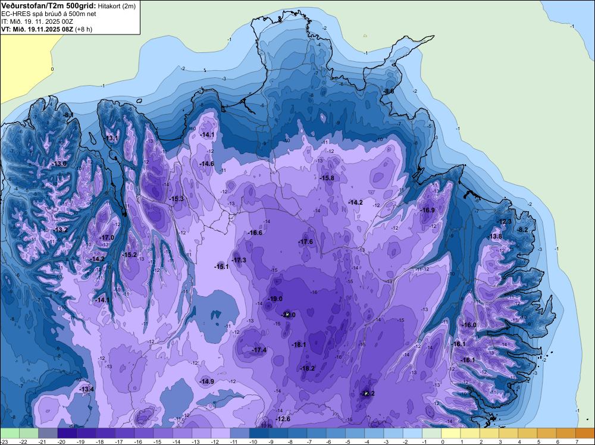
Task: Select the orange legend swatch labeled 7
Action: tap(585, 433)
